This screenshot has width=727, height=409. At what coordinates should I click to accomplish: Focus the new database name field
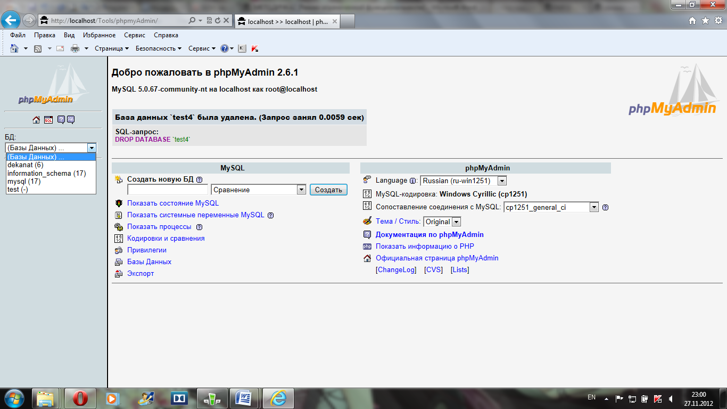pyautogui.click(x=168, y=190)
